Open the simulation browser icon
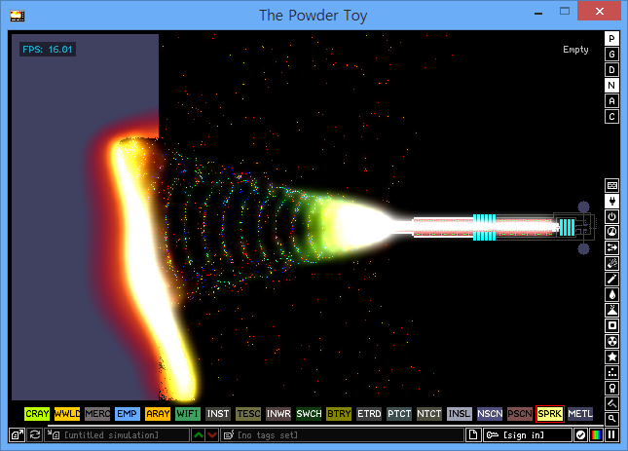Viewport: 628px width, 451px height. click(17, 435)
